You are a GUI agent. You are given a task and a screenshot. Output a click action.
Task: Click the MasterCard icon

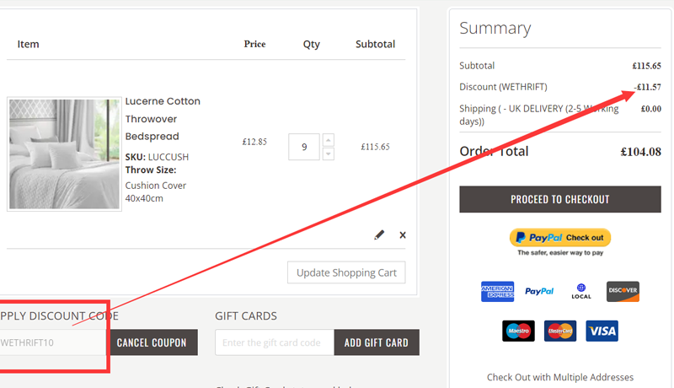point(560,331)
